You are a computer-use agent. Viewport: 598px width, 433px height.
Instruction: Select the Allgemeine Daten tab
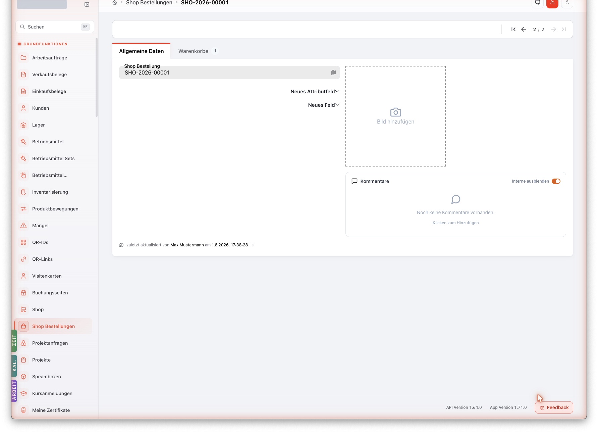(x=142, y=51)
